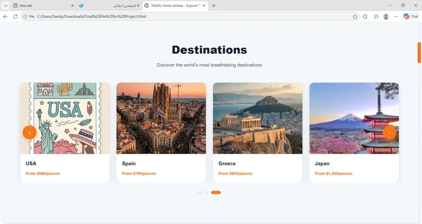
Task: Close the New tab tab
Action: (x=73, y=5)
